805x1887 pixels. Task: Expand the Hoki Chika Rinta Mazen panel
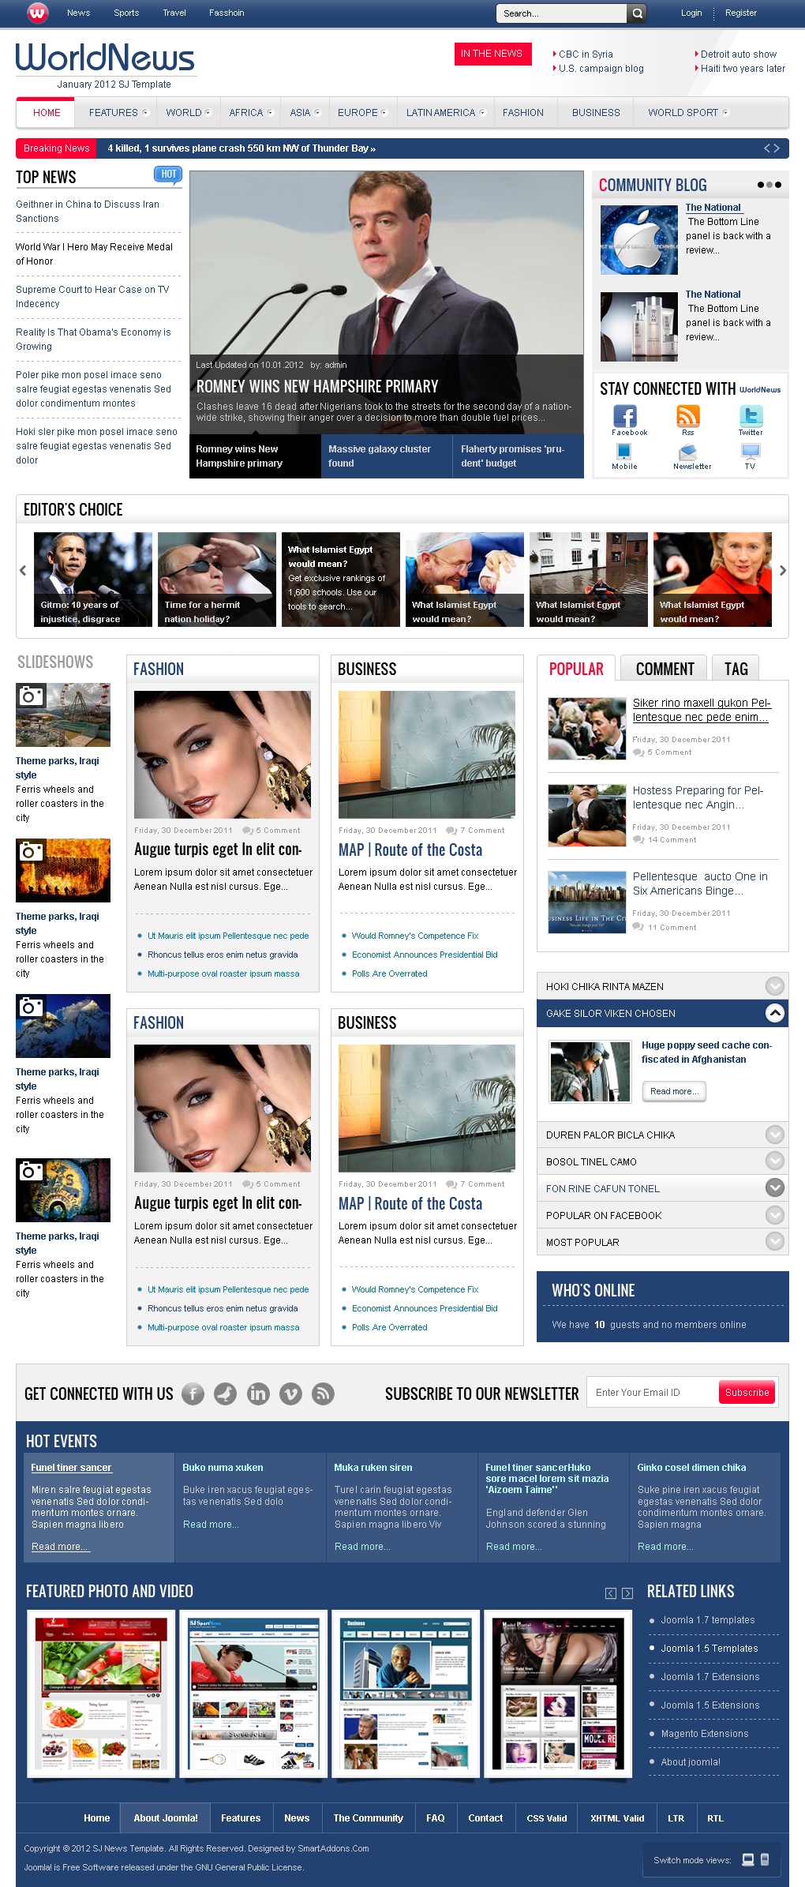pos(775,986)
